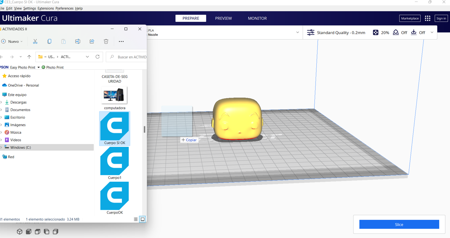Image resolution: width=450 pixels, height=238 pixels.
Task: Open the Edit menu in Cura
Action: (9, 8)
